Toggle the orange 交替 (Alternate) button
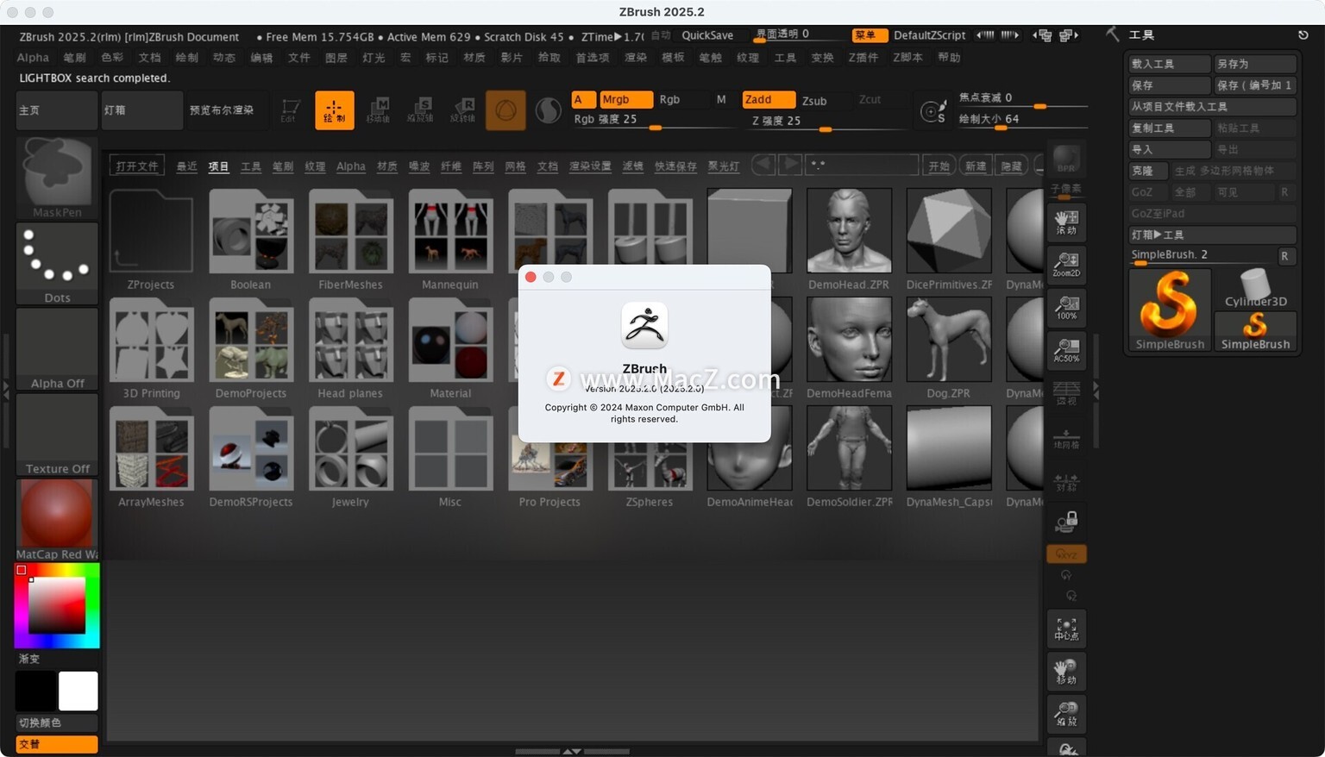Viewport: 1325px width, 757px height. (x=57, y=744)
